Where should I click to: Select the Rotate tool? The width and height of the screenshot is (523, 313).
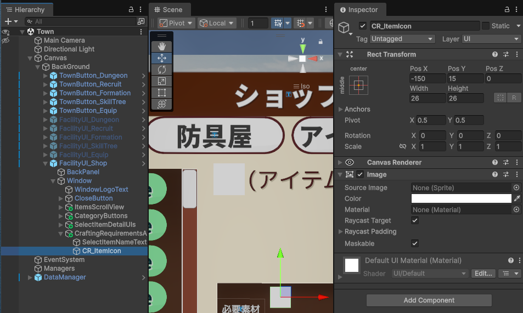(x=161, y=70)
